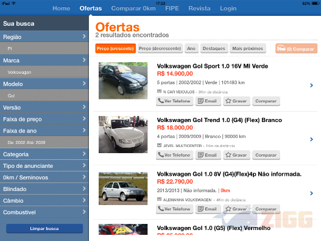Open the Blindado filter
This screenshot has height=241, width=321.
44,189
